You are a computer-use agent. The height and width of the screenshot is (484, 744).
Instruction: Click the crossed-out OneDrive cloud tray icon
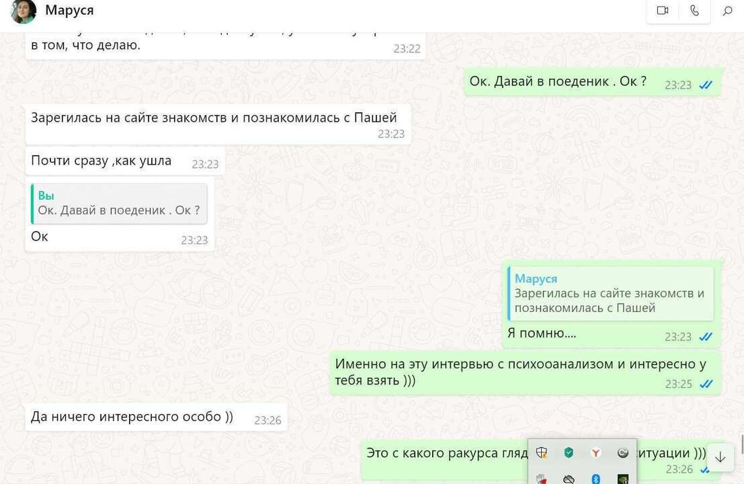point(569,479)
